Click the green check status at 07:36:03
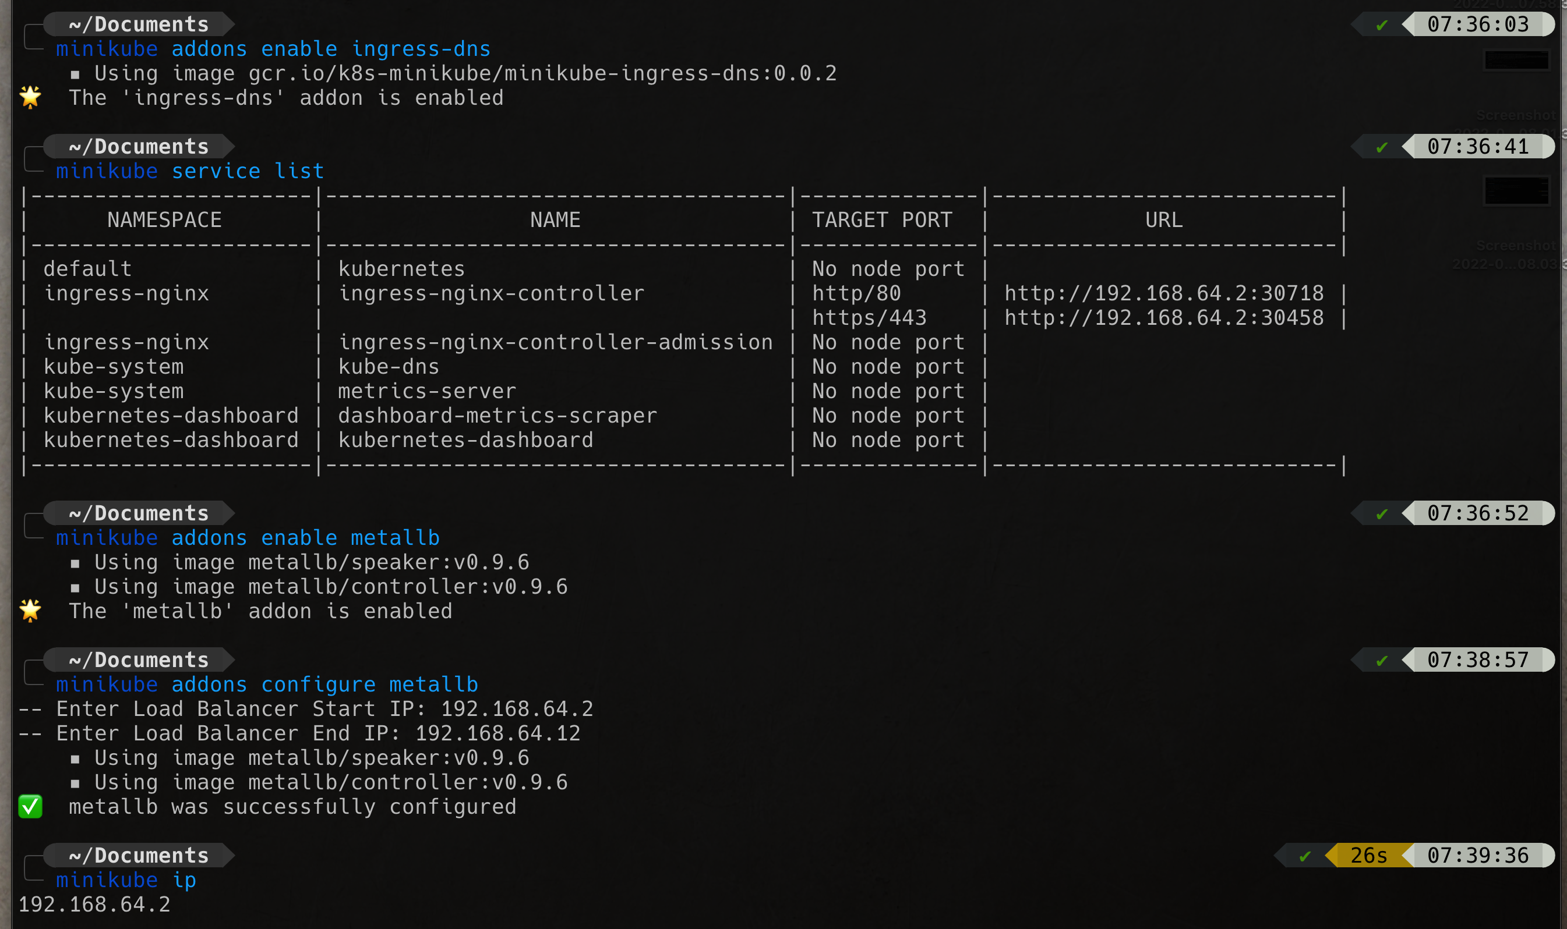Image resolution: width=1567 pixels, height=929 pixels. point(1382,25)
